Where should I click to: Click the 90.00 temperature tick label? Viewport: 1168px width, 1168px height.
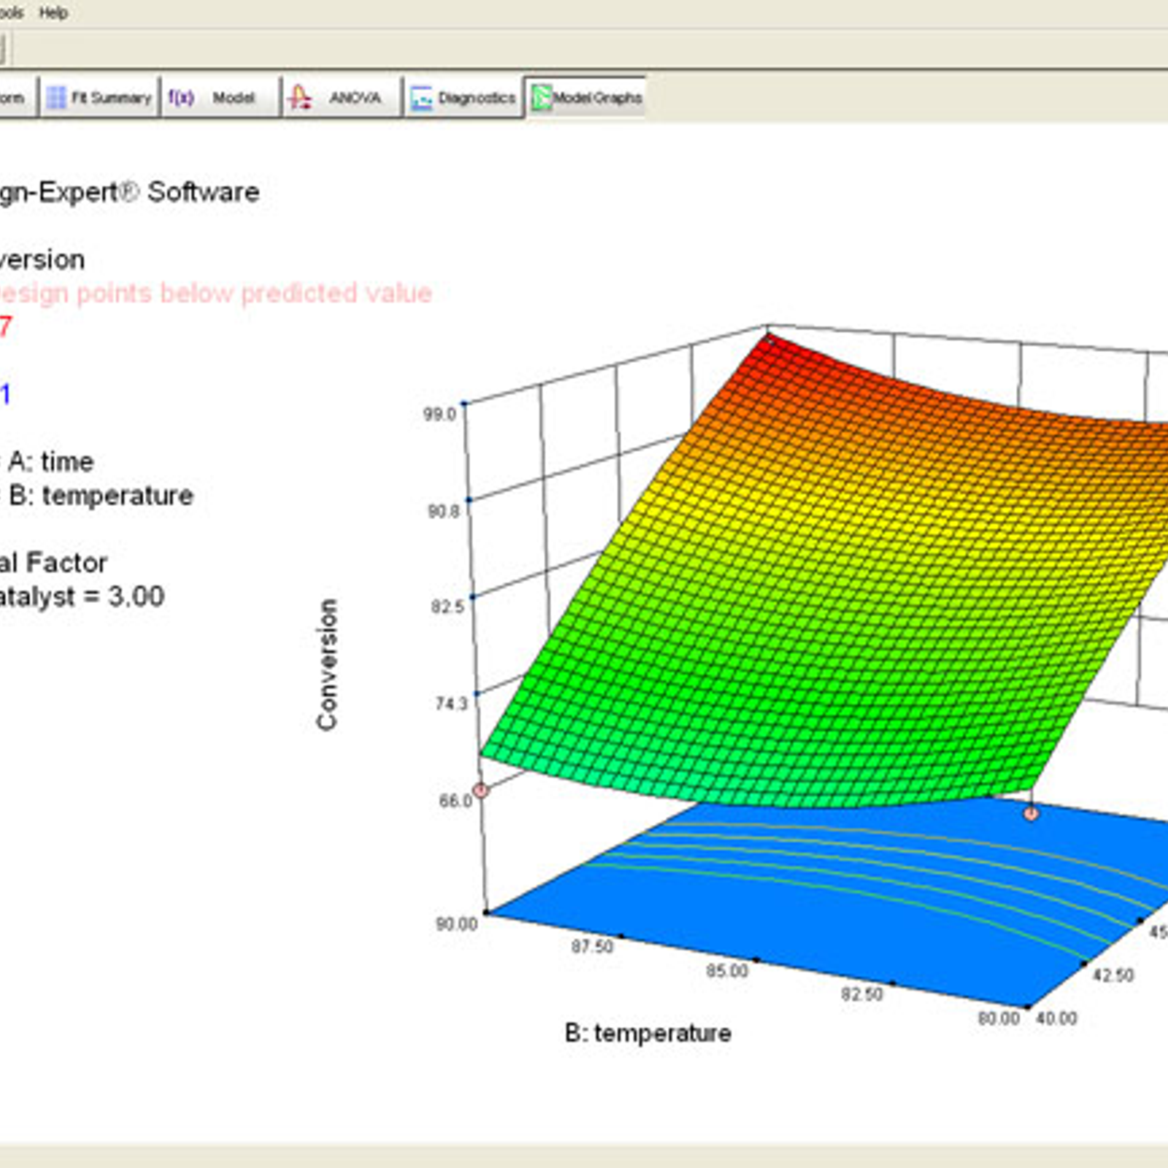pos(457,923)
